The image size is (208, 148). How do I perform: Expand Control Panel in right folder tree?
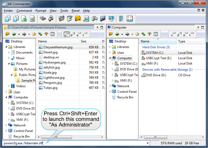(110, 92)
